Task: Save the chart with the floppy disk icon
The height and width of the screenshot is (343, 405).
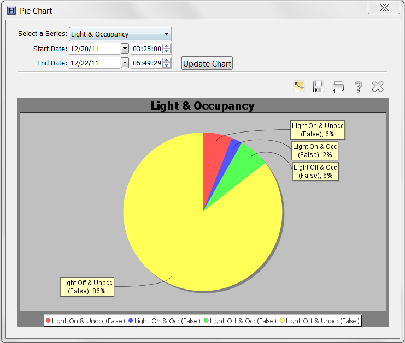Action: 319,86
